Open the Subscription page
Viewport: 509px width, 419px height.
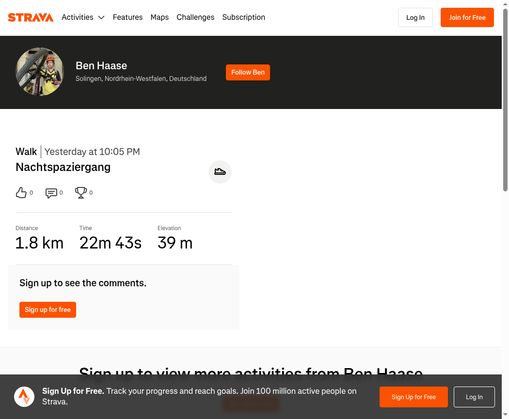tap(244, 17)
